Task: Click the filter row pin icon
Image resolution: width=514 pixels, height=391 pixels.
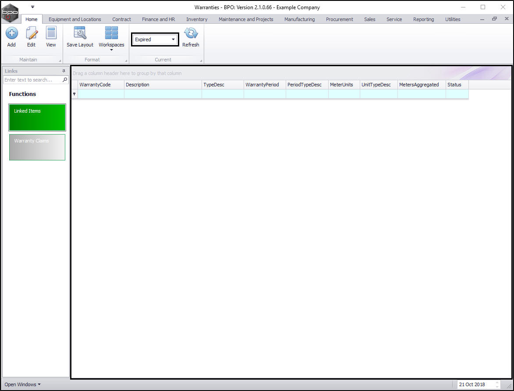Action: [x=74, y=94]
